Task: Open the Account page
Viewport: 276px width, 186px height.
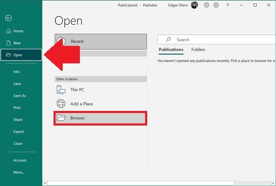Action: 20,161
